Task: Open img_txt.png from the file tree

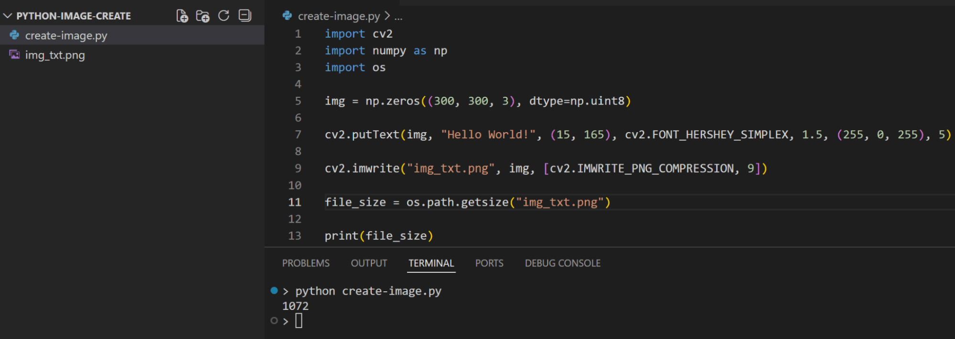Action: click(x=55, y=55)
